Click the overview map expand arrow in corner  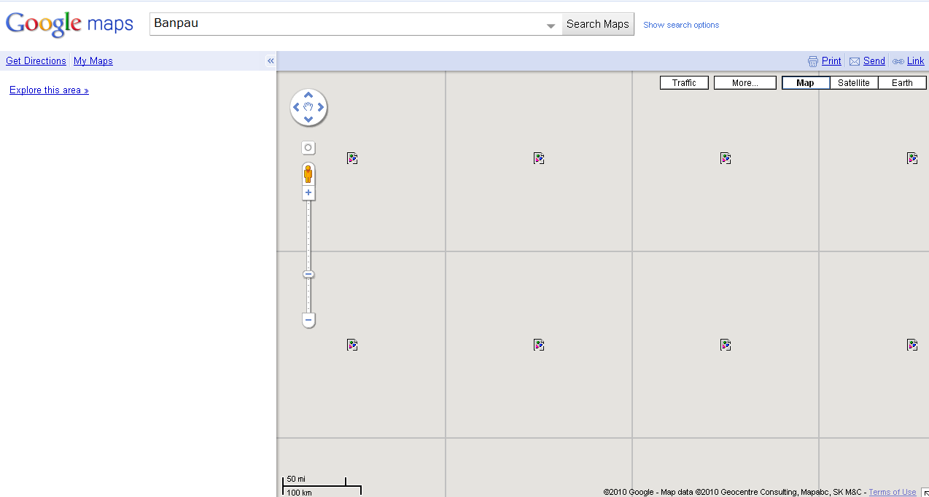click(x=925, y=493)
